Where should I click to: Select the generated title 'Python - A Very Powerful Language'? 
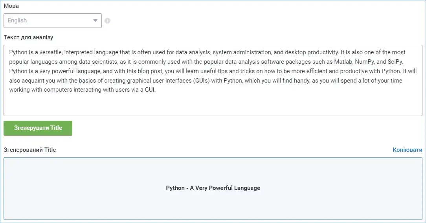click(x=213, y=188)
